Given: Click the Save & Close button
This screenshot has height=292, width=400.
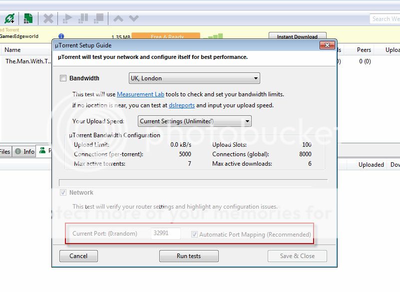Looking at the screenshot, I should [x=297, y=256].
